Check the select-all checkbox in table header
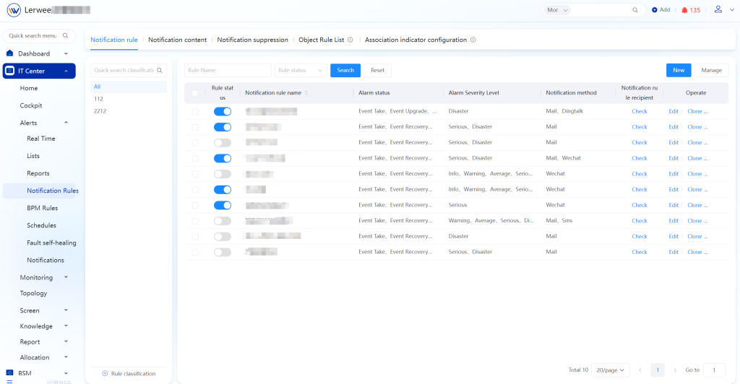Image resolution: width=740 pixels, height=384 pixels. pos(194,93)
